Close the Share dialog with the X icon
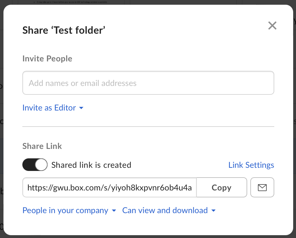 click(x=272, y=26)
